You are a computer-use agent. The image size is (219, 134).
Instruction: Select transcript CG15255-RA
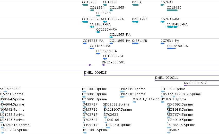tap(85, 22)
